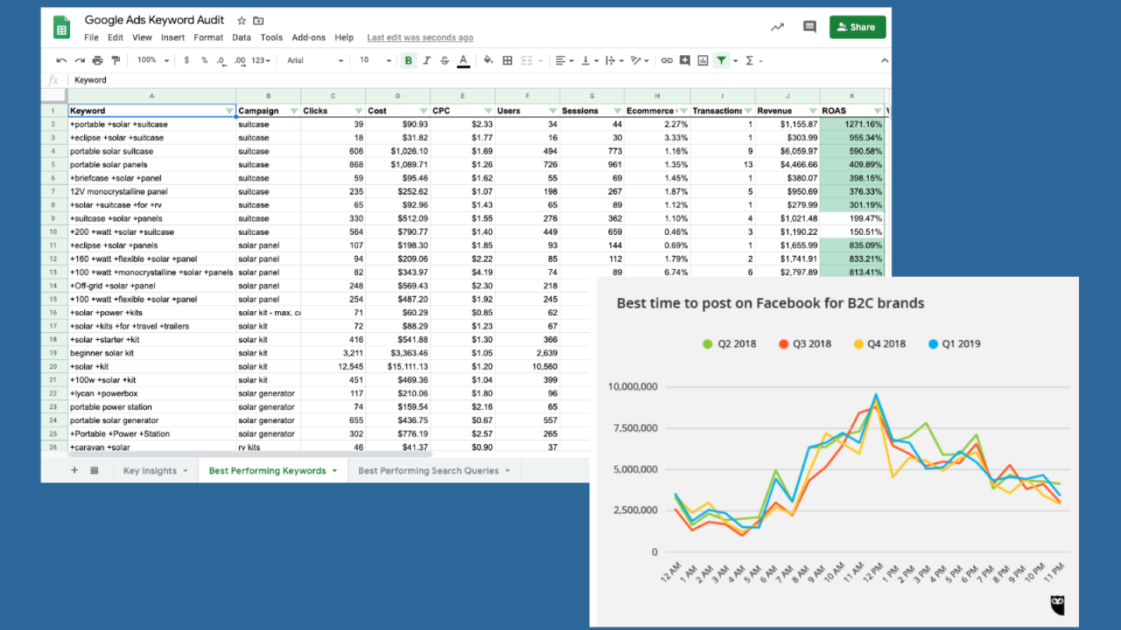The image size is (1121, 630).
Task: Open the Data menu
Action: tap(241, 37)
